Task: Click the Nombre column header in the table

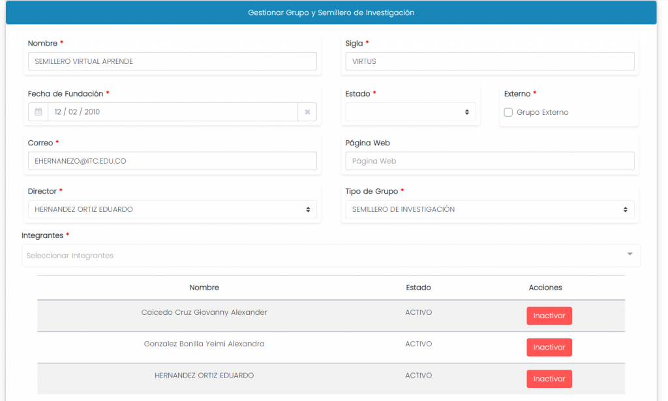Action: coord(204,288)
